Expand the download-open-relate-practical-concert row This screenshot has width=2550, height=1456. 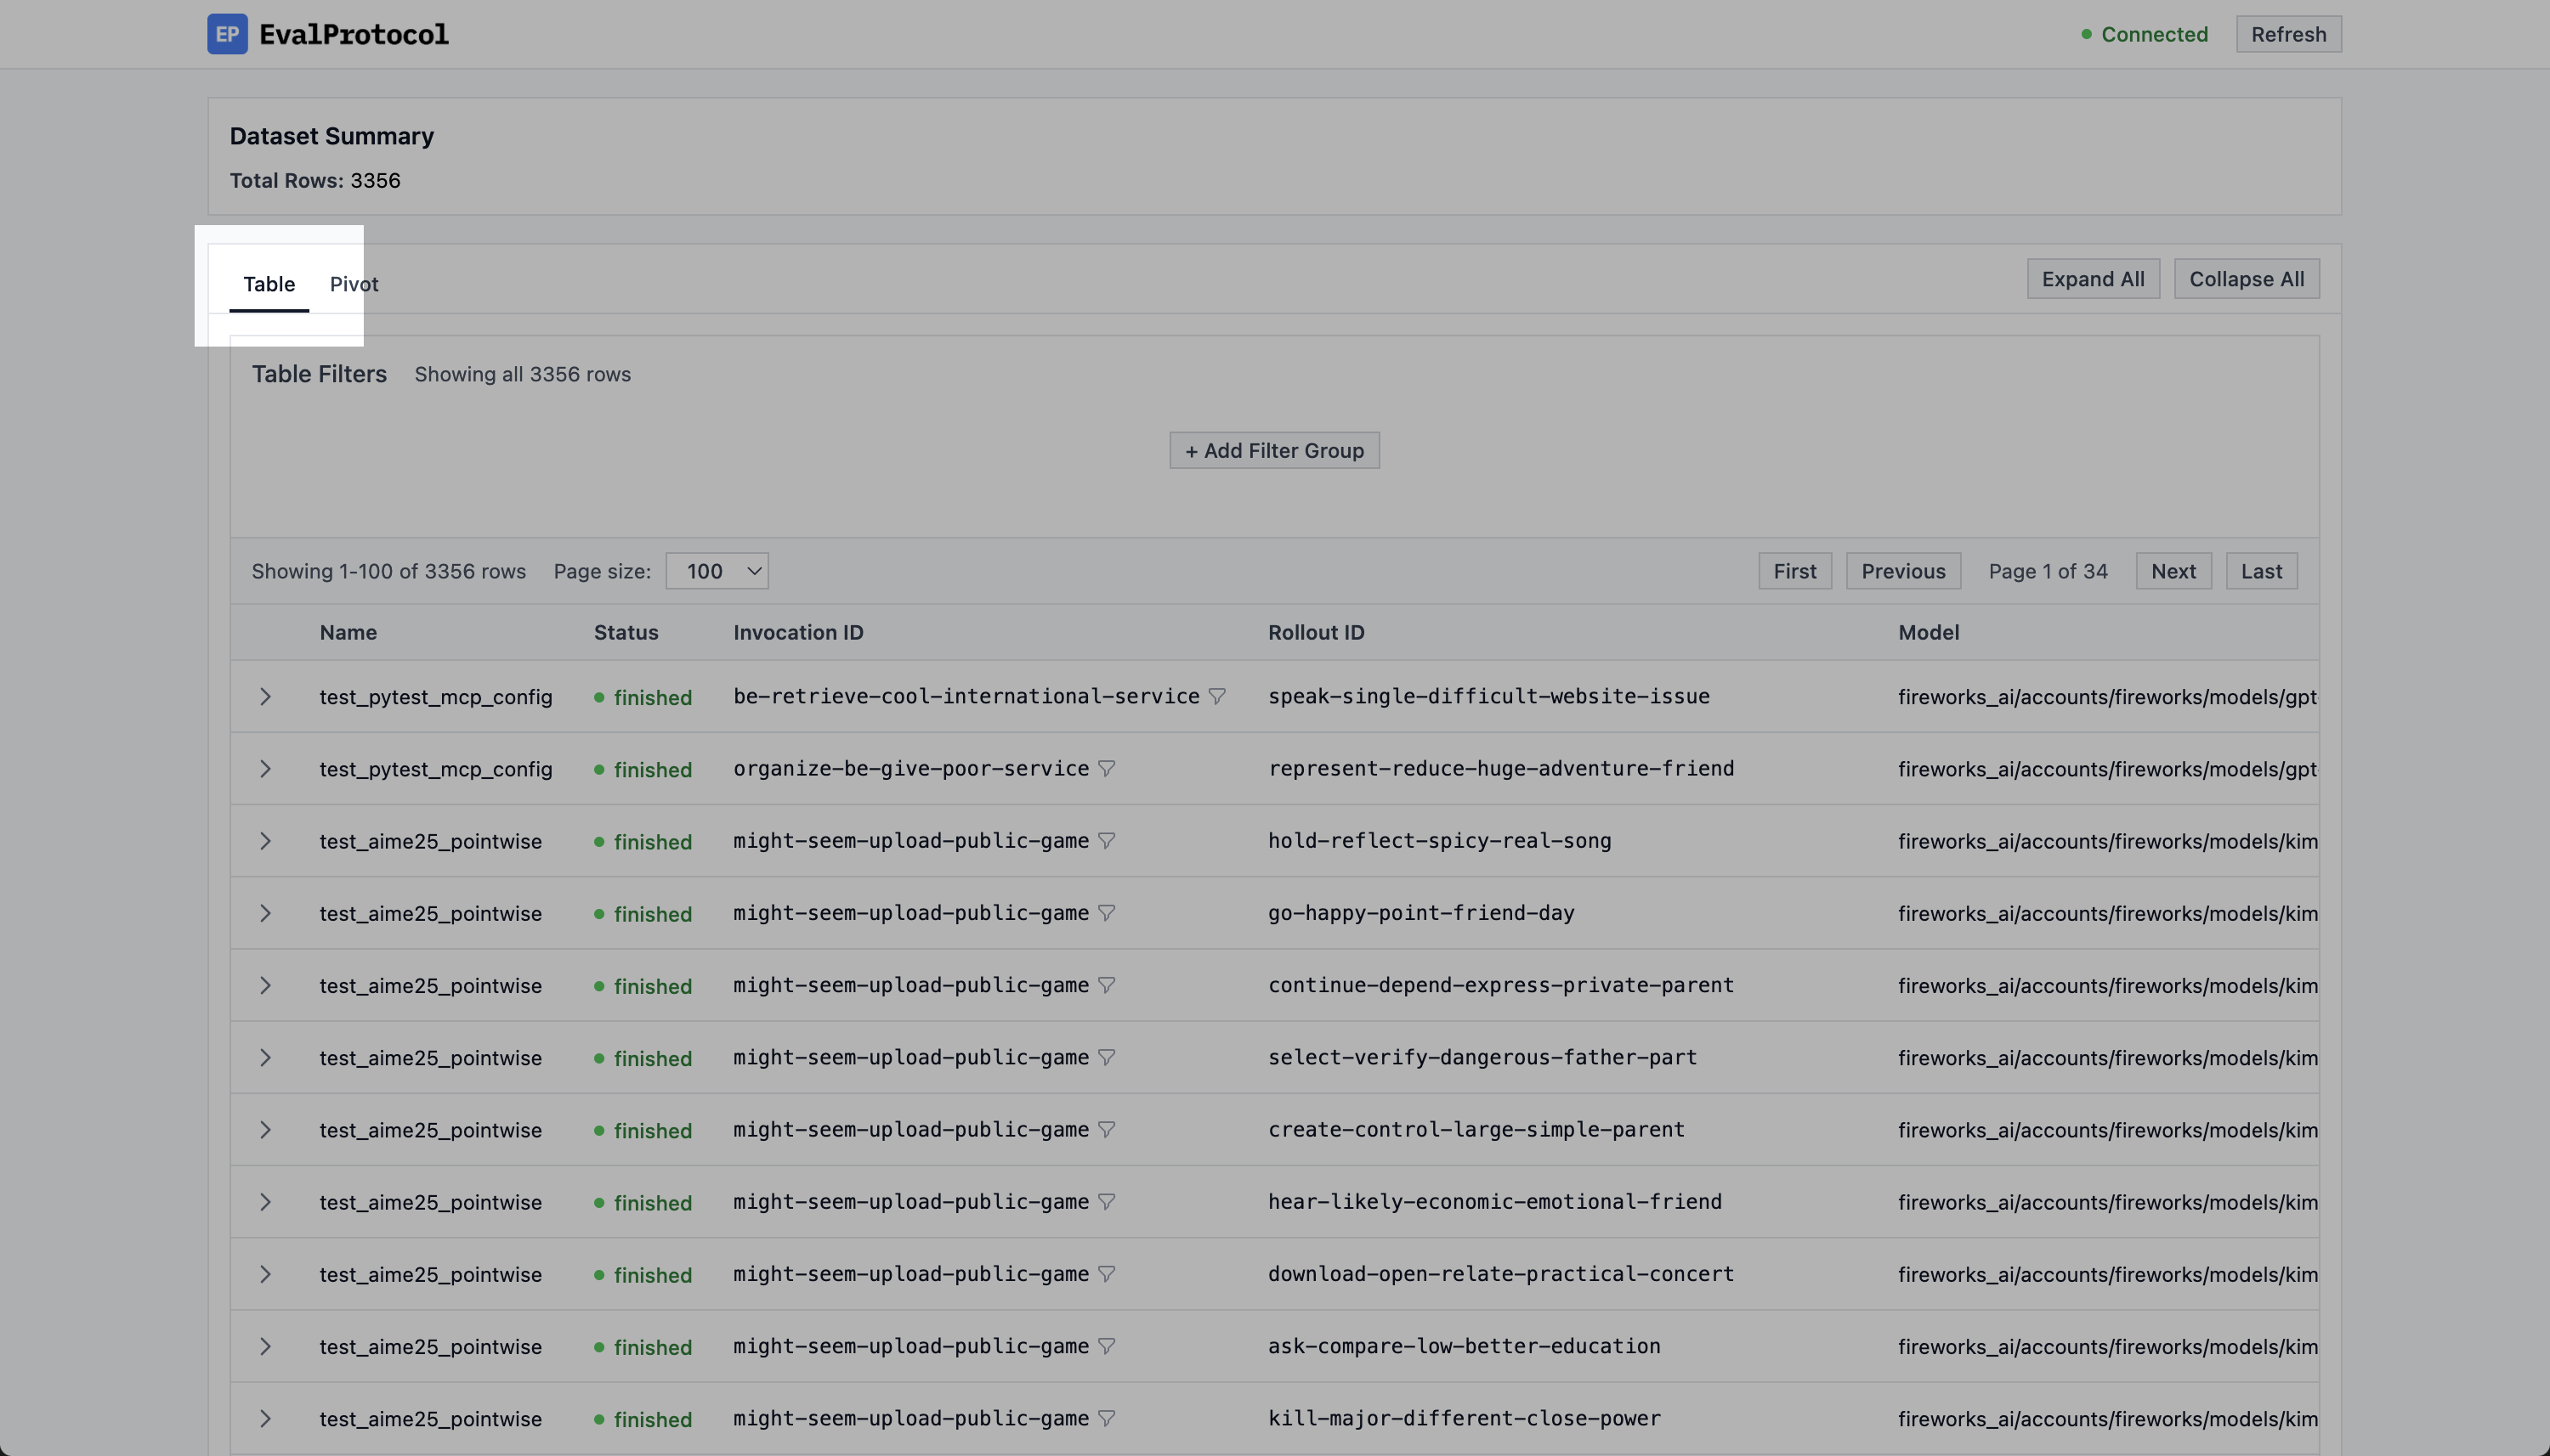[x=265, y=1274]
